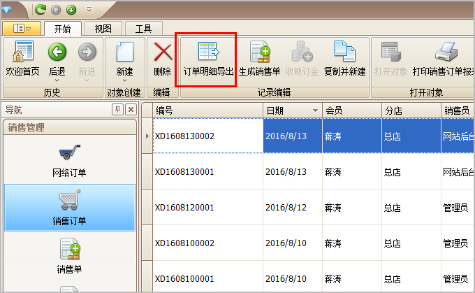Click the 分店 column header

pos(411,110)
